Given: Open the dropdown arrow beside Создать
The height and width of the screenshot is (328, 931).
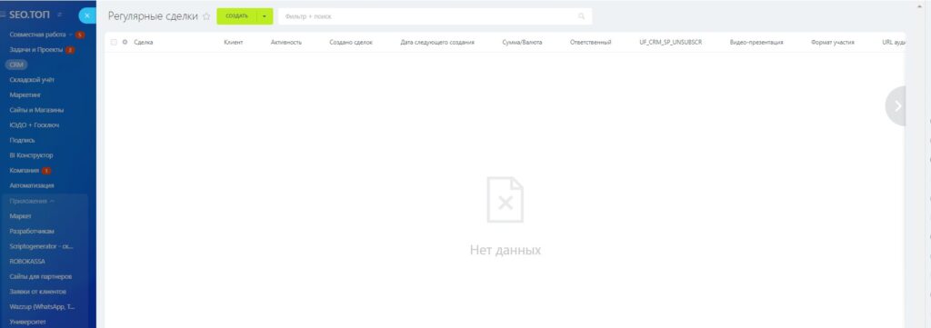Looking at the screenshot, I should (265, 16).
